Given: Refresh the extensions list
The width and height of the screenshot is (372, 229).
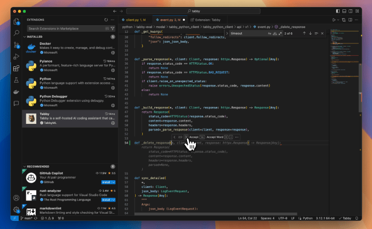Looking at the screenshot, I should coord(106,20).
